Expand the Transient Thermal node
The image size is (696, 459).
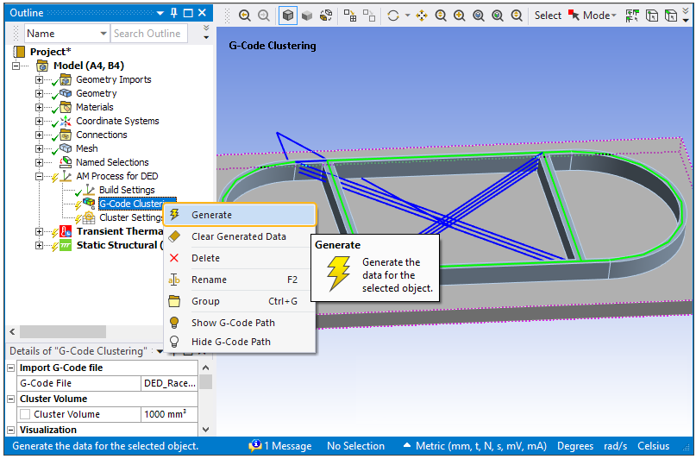(39, 231)
